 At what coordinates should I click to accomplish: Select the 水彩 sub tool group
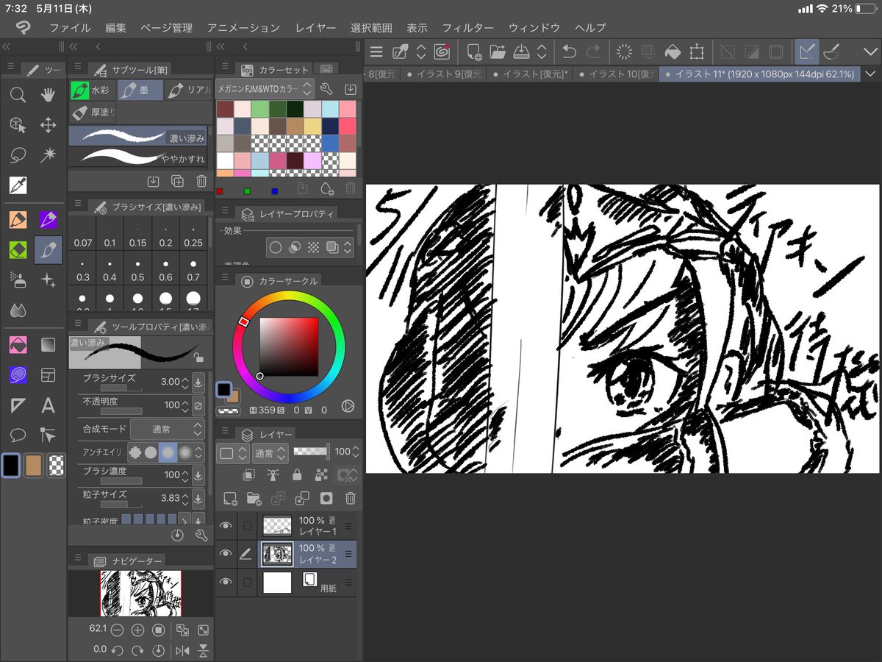[x=93, y=91]
